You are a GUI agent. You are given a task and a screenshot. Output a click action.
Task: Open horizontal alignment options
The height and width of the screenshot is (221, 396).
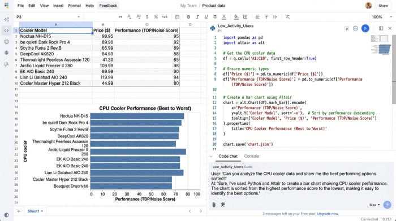coord(257,17)
